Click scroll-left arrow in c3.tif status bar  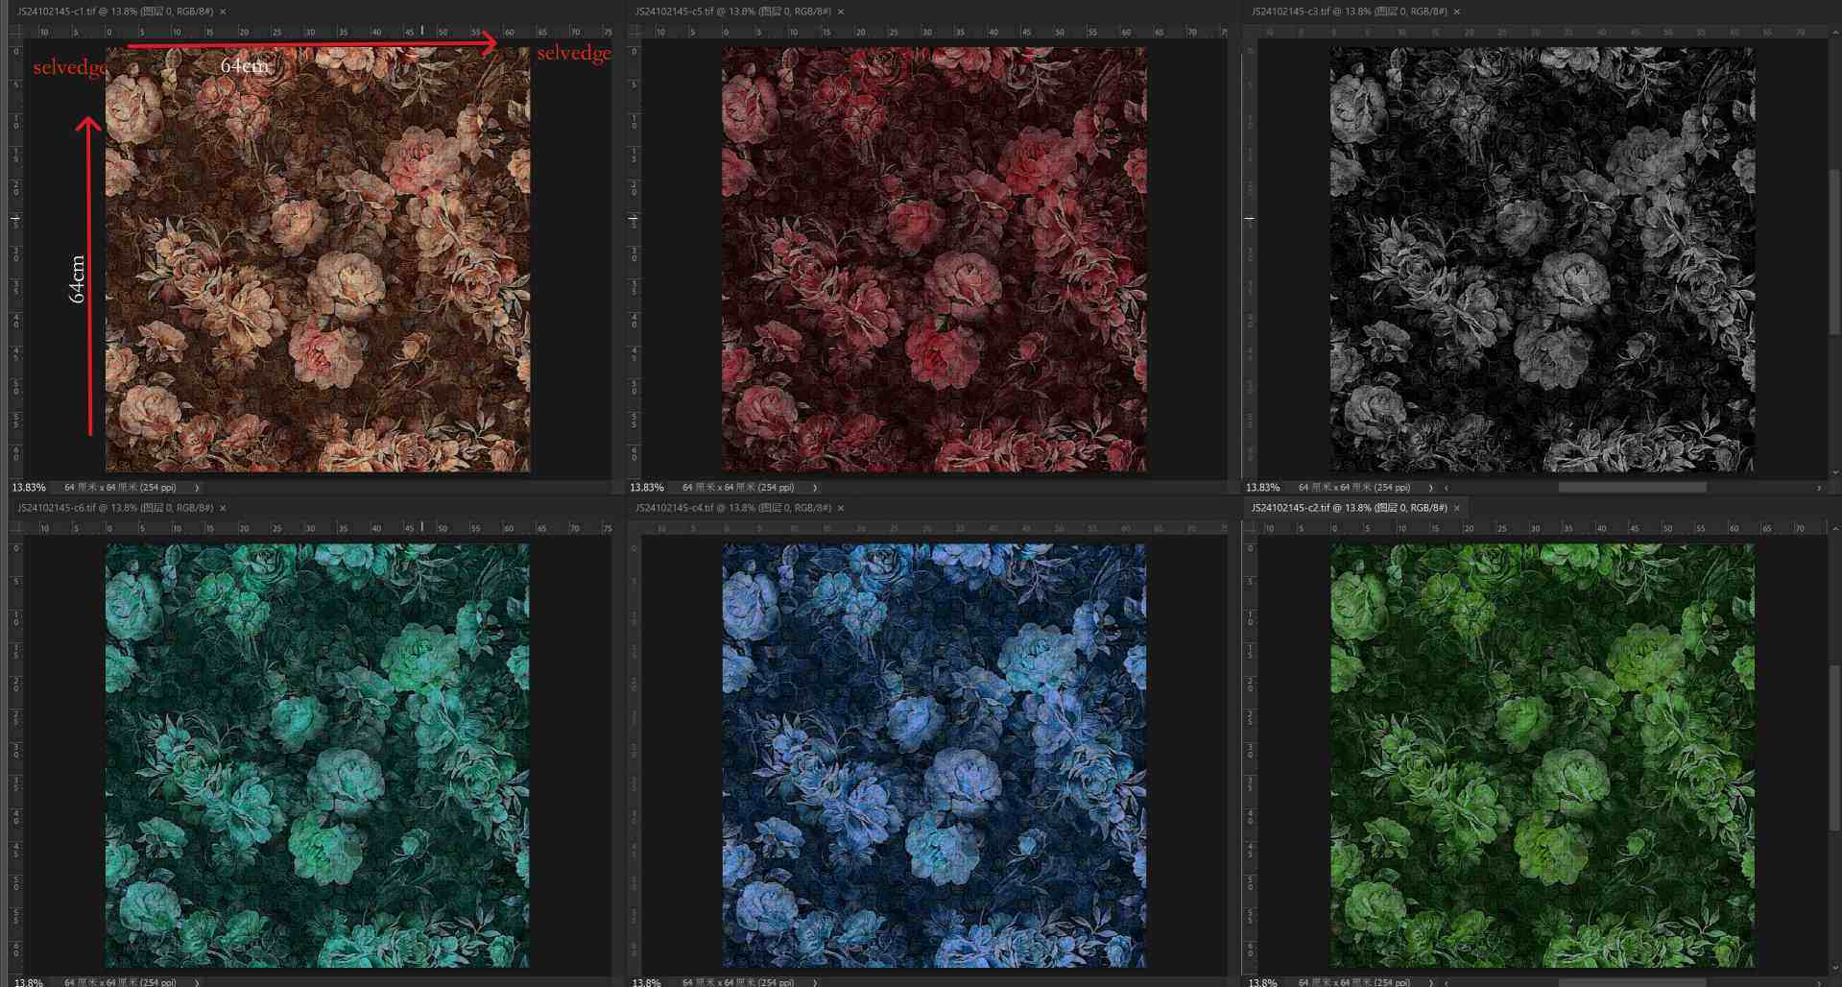[1447, 488]
